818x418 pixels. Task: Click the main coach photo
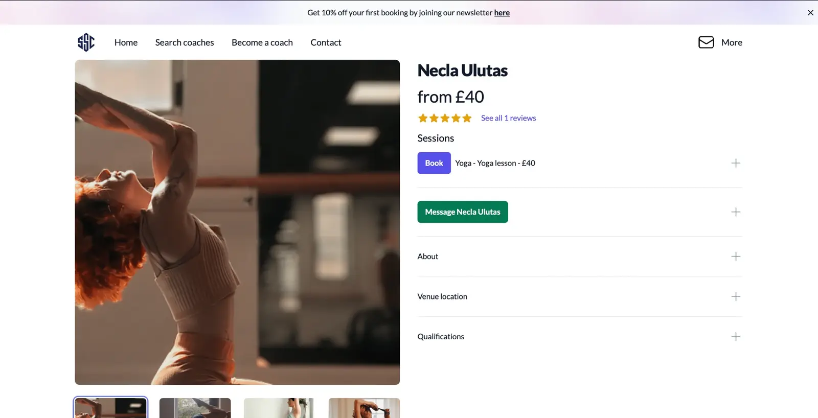(237, 222)
